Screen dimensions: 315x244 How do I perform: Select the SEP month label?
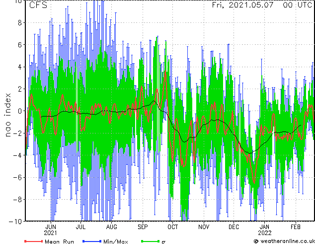click(x=143, y=227)
